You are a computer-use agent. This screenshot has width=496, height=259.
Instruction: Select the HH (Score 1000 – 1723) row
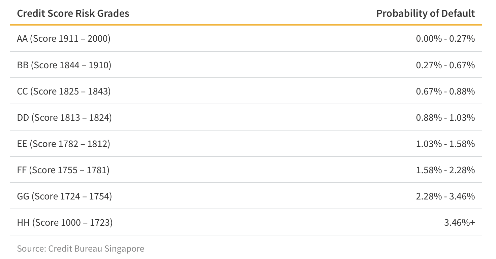click(x=65, y=222)
